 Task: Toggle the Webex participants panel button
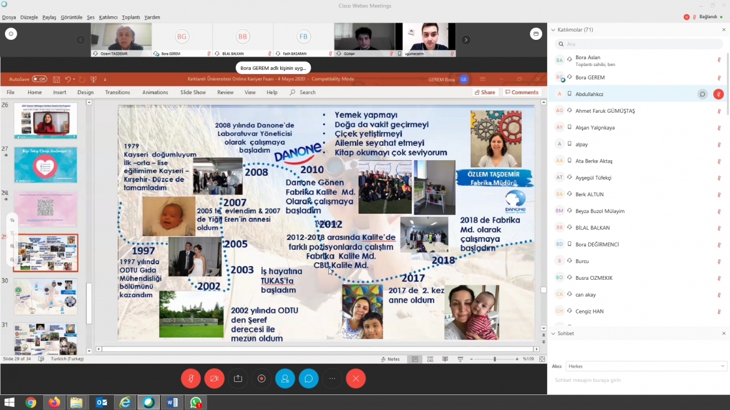[285, 378]
